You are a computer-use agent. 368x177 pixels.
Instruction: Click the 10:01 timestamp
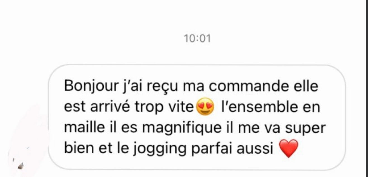[197, 39]
